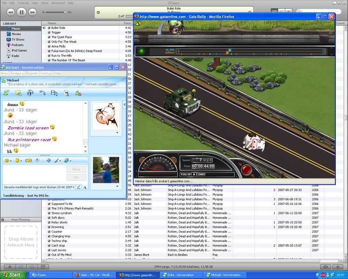
Task: Uncheck the song Trigger
Action: click(49, 33)
